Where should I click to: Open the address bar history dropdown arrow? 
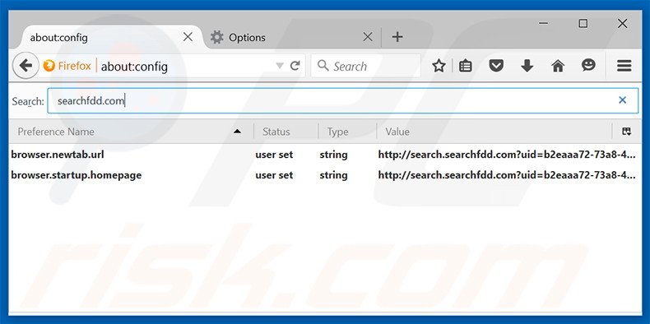pos(280,66)
